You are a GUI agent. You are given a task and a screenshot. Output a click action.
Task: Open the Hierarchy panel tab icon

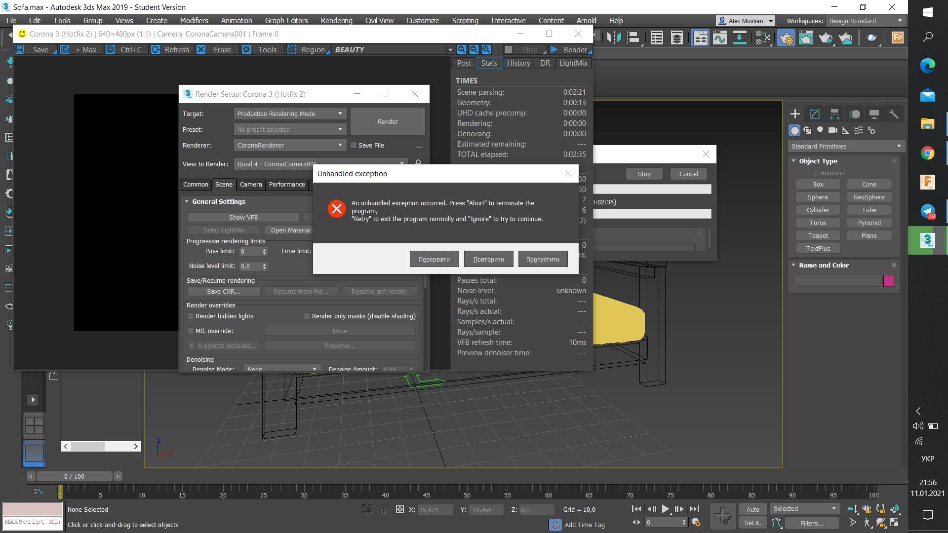point(834,114)
